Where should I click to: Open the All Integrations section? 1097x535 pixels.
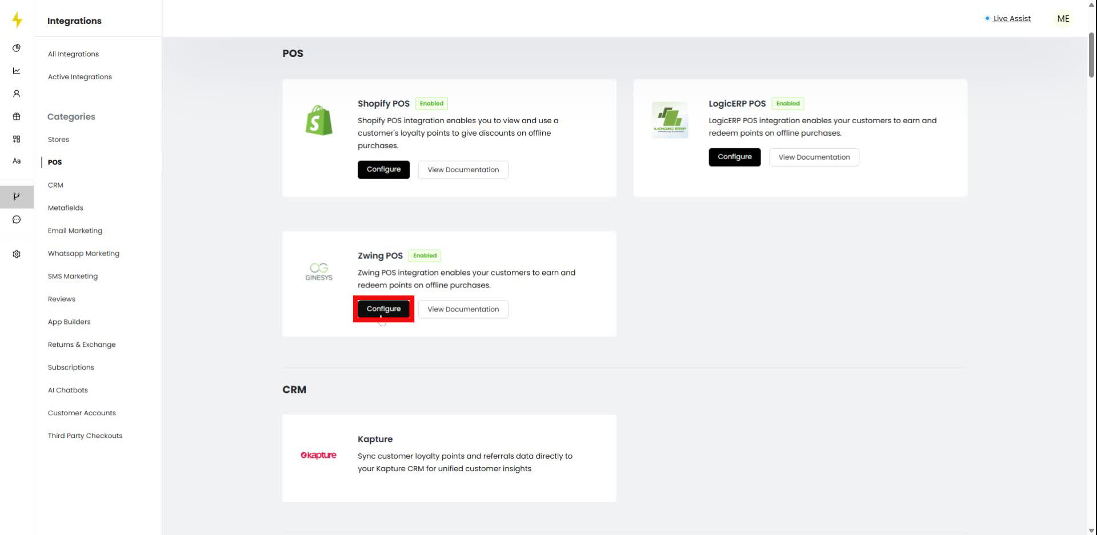click(x=73, y=54)
